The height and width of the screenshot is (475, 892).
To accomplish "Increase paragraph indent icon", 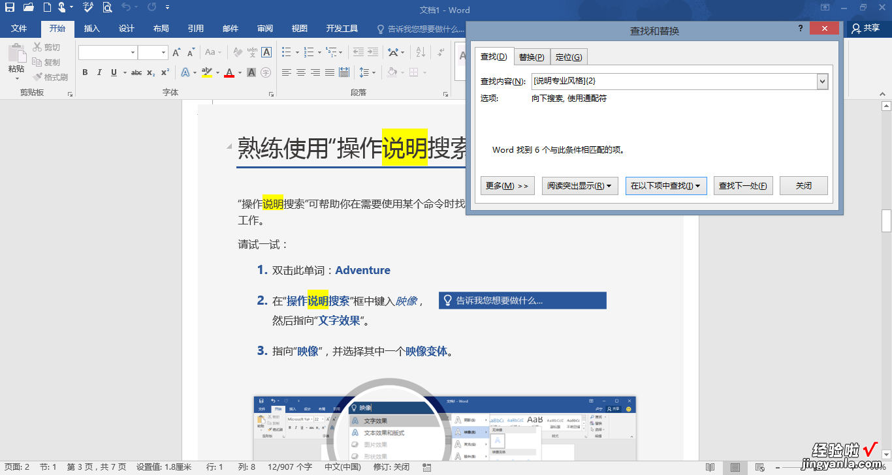I will pyautogui.click(x=373, y=52).
